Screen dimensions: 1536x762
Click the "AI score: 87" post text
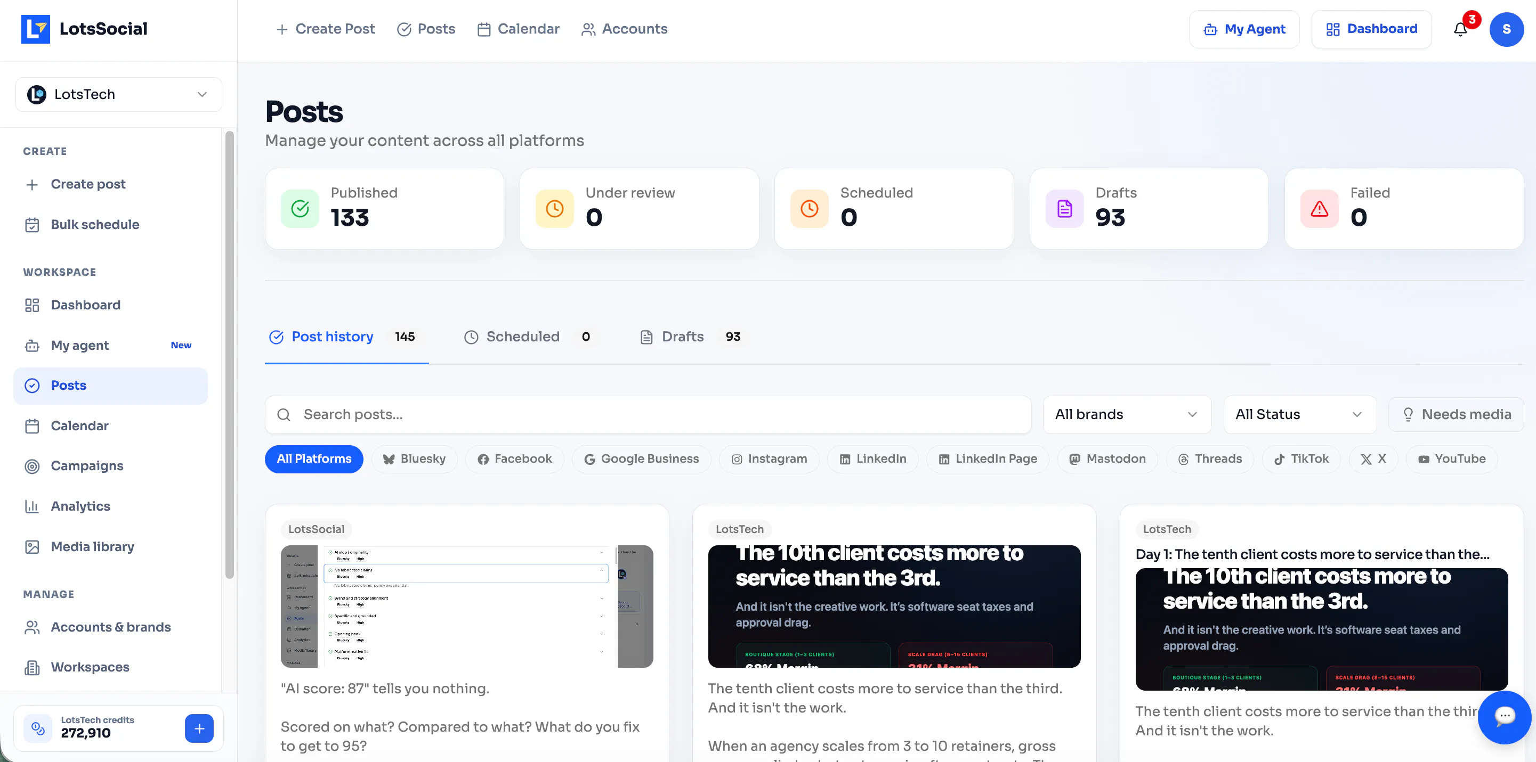(385, 688)
